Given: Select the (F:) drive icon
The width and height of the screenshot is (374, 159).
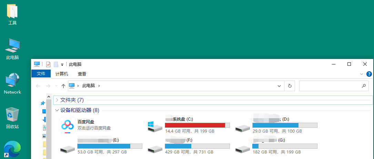Looking at the screenshot, I should pos(155,149).
